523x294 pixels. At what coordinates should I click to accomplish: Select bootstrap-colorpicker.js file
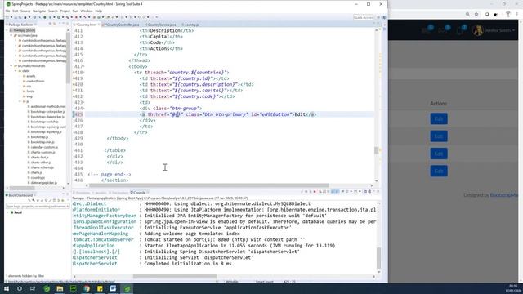coord(47,112)
